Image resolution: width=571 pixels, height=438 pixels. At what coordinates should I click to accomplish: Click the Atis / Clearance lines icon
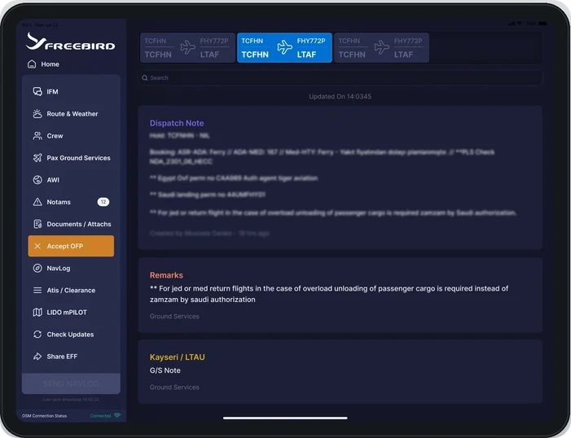coord(37,290)
